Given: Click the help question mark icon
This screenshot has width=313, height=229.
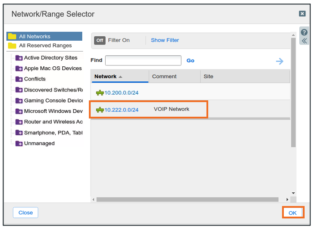Looking at the screenshot, I should coord(304,32).
